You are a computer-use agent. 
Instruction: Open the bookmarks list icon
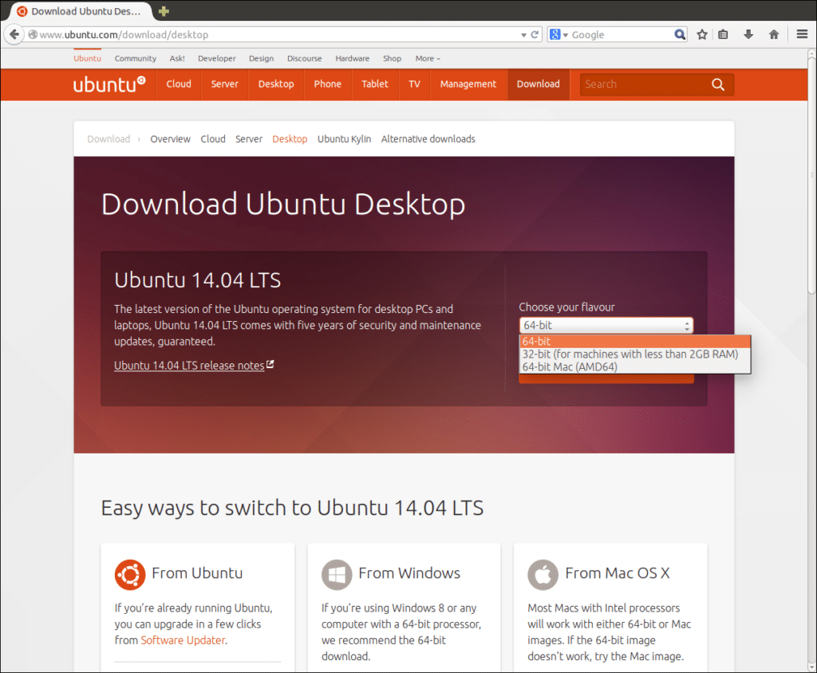pos(723,34)
